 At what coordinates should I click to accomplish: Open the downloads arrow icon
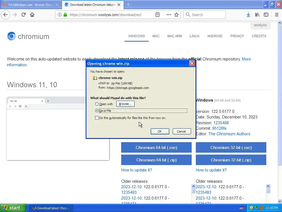248,15
